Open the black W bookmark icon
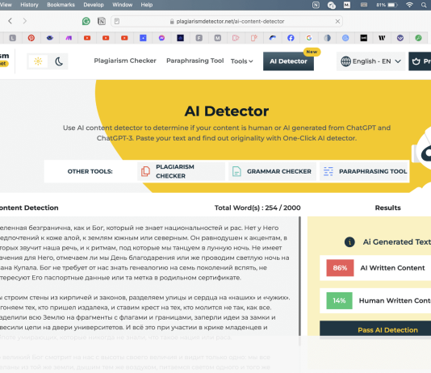 382,38
